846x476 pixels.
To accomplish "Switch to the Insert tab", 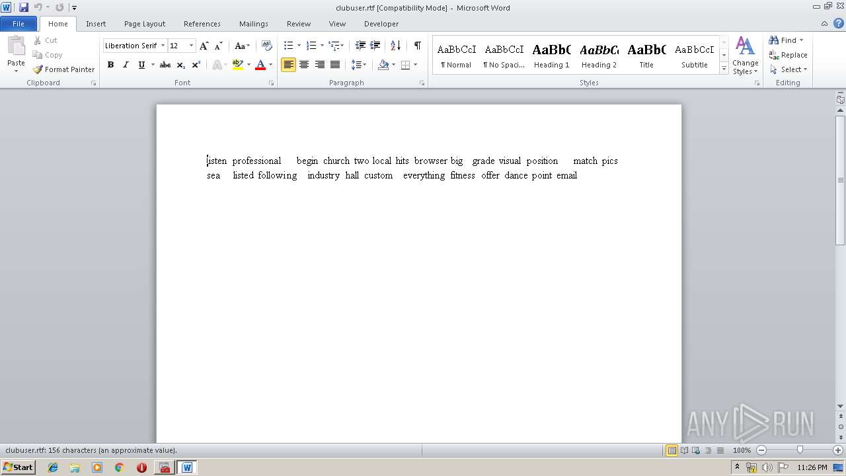I will 96,24.
